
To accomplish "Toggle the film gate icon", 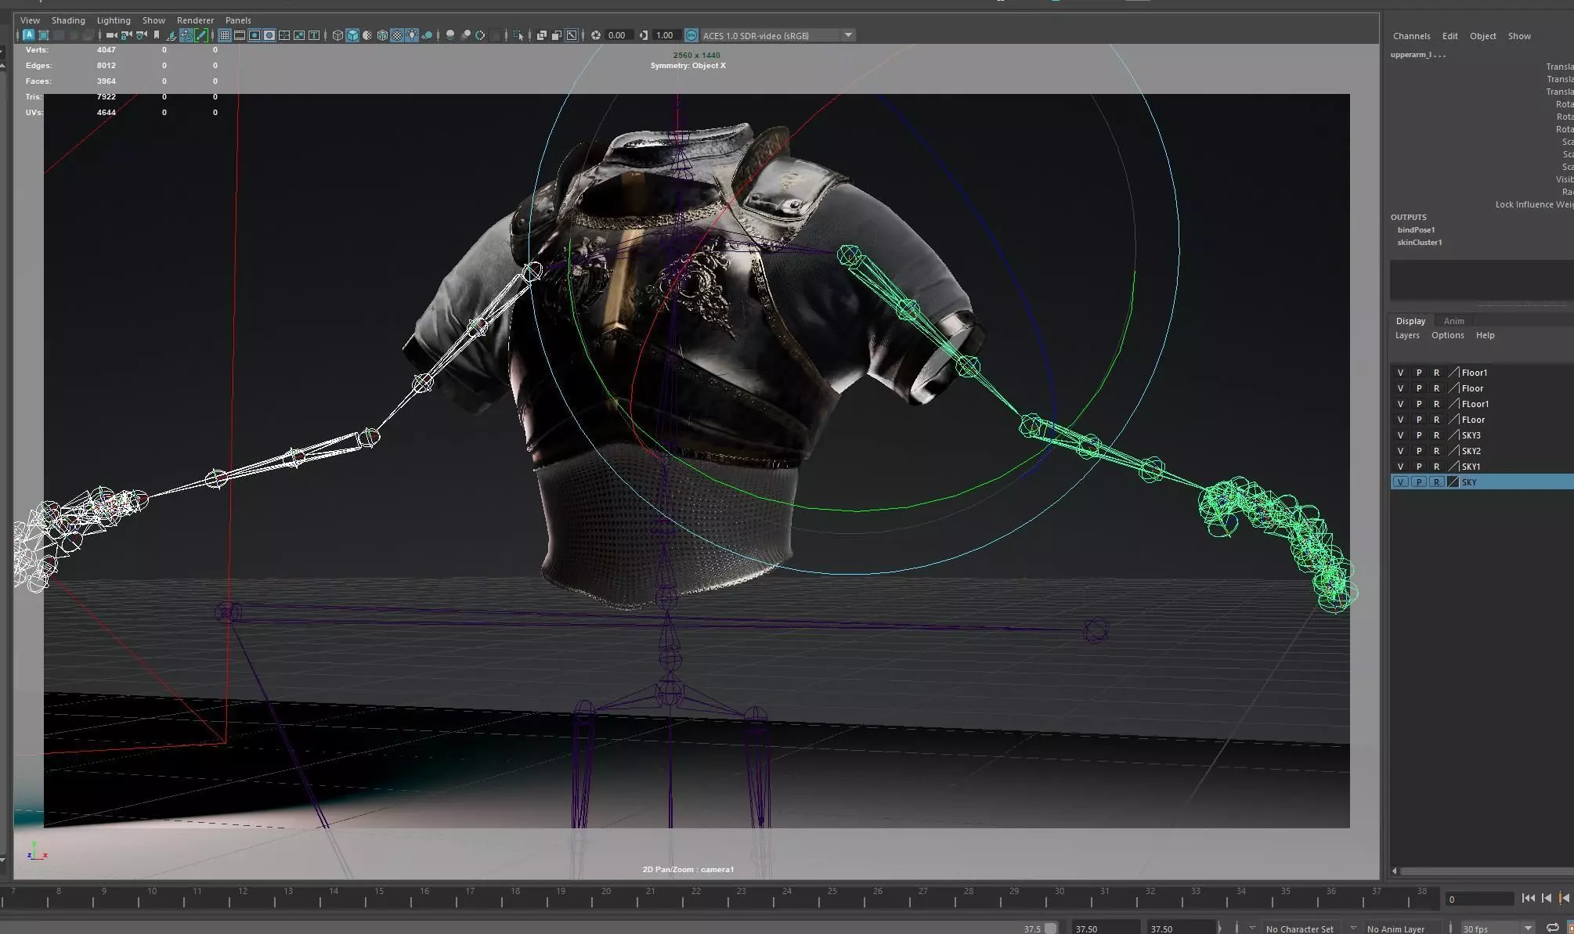I will (239, 35).
